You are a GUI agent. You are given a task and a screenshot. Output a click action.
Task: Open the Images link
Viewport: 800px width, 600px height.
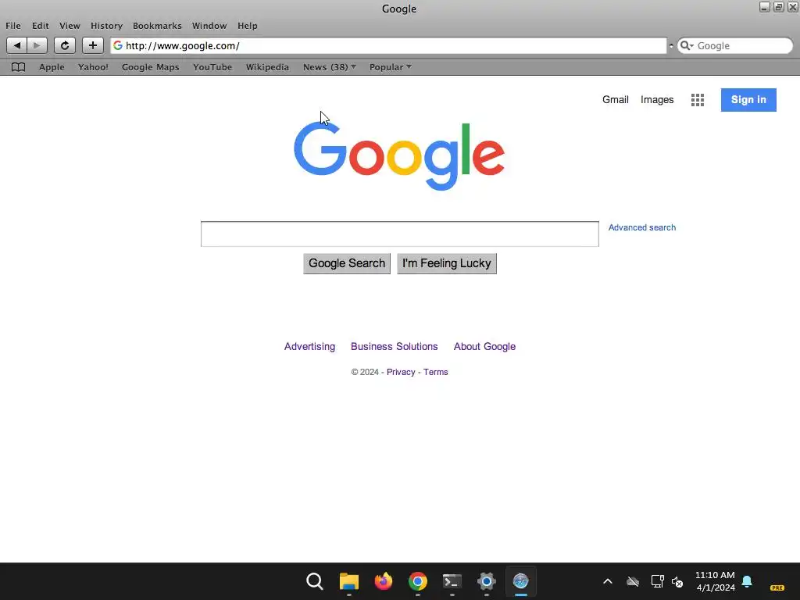coord(657,100)
